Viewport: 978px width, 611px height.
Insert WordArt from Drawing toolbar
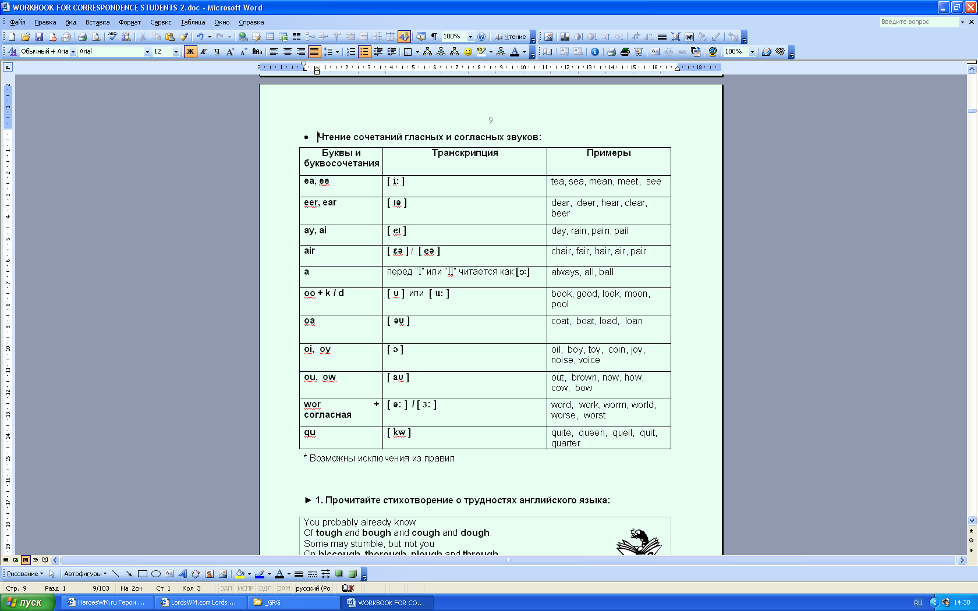(182, 574)
